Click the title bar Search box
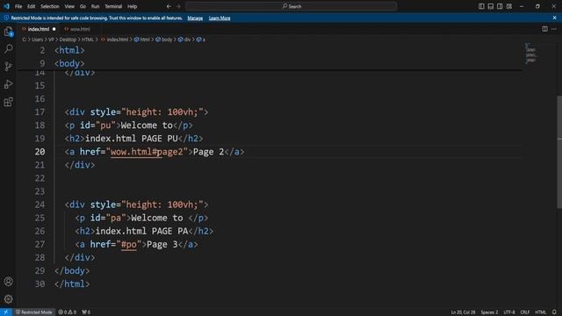 (292, 6)
